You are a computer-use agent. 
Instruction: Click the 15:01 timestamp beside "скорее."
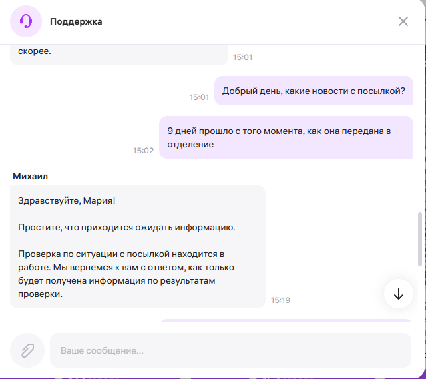[242, 57]
